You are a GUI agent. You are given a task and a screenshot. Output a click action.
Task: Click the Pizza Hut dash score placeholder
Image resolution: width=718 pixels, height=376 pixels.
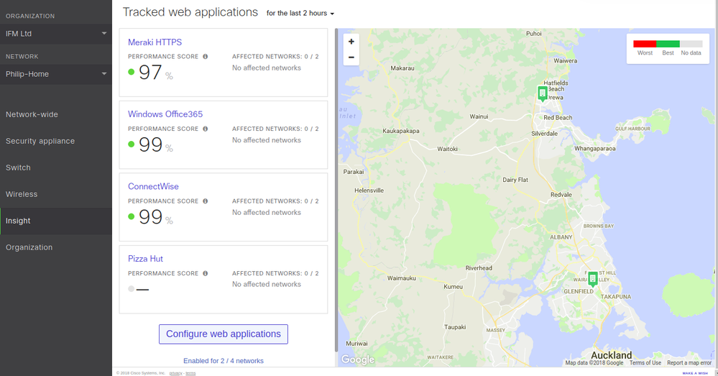tap(142, 290)
